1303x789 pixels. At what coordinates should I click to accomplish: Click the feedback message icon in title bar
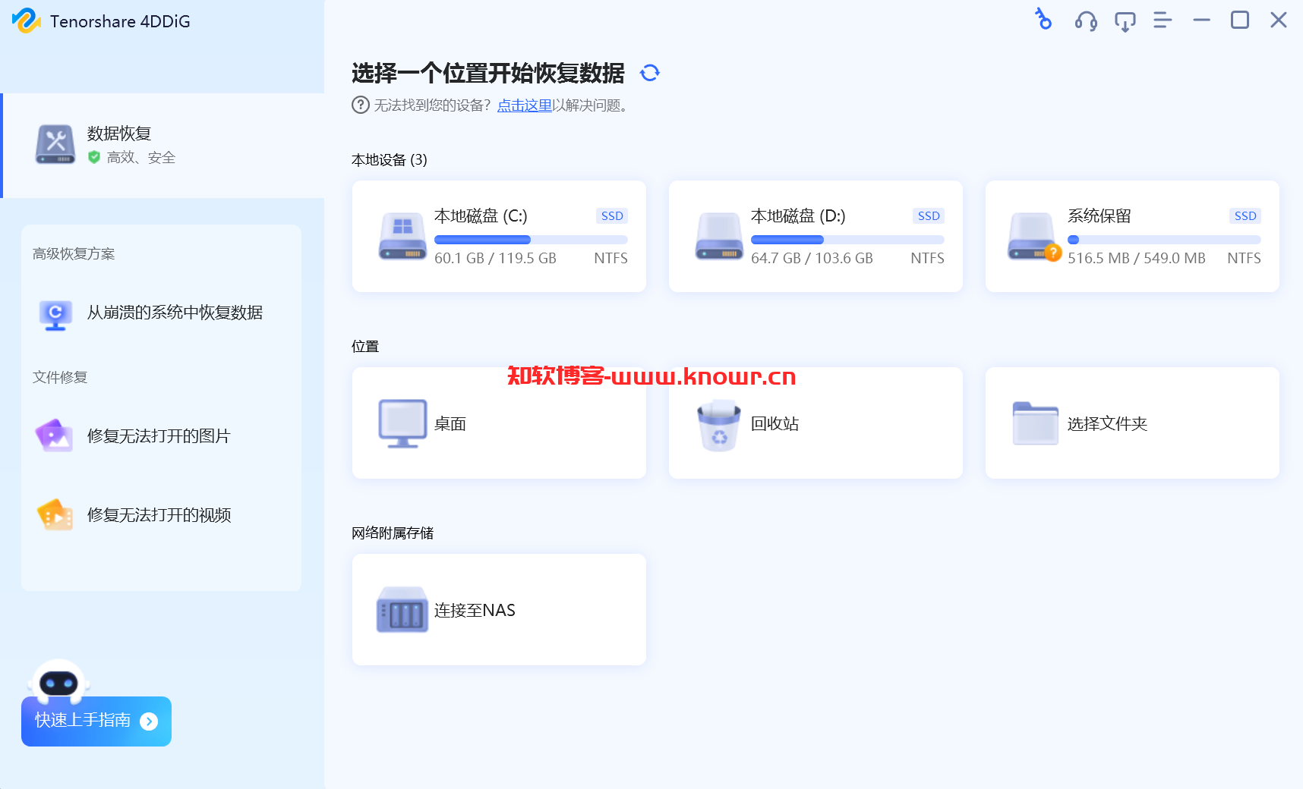pos(1125,21)
